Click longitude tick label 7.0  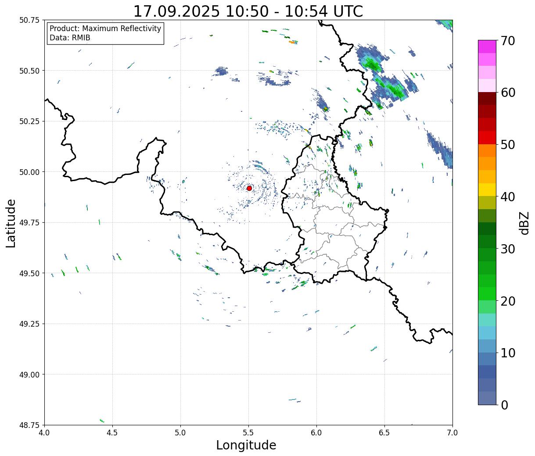point(452,433)
